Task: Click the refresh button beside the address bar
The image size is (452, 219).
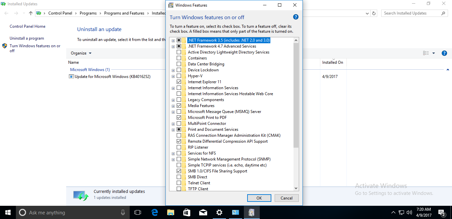Action: tap(374, 13)
